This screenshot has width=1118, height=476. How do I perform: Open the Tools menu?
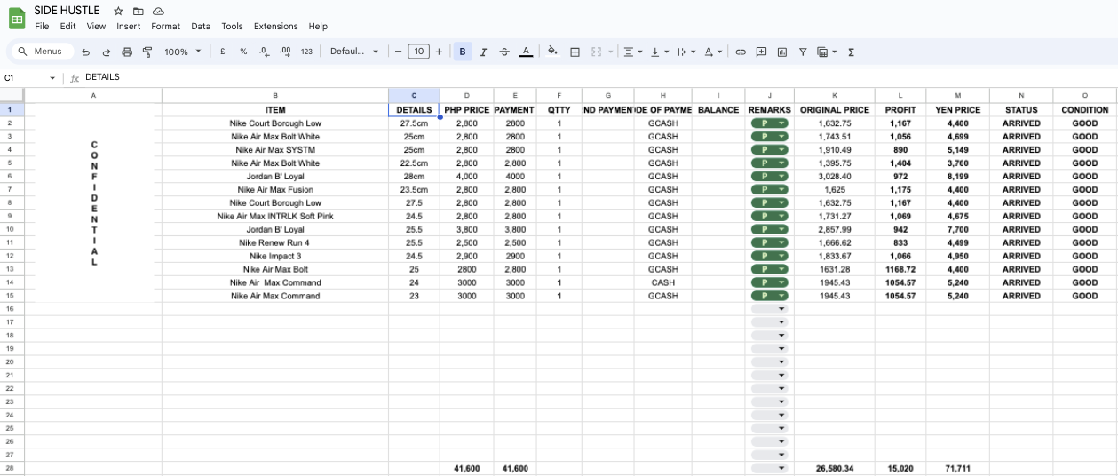click(x=232, y=26)
